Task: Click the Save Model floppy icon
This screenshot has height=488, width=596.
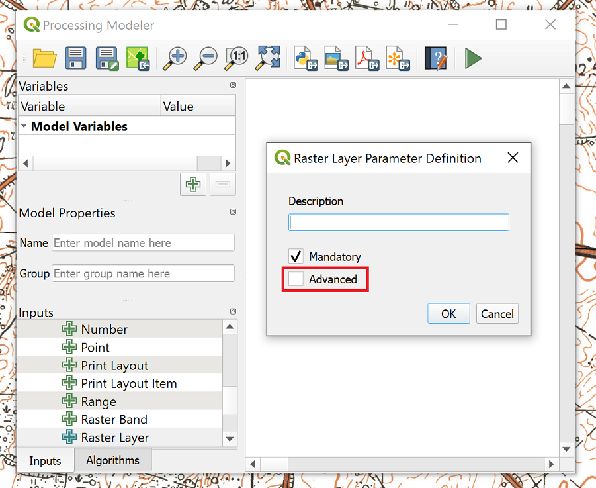Action: point(75,58)
